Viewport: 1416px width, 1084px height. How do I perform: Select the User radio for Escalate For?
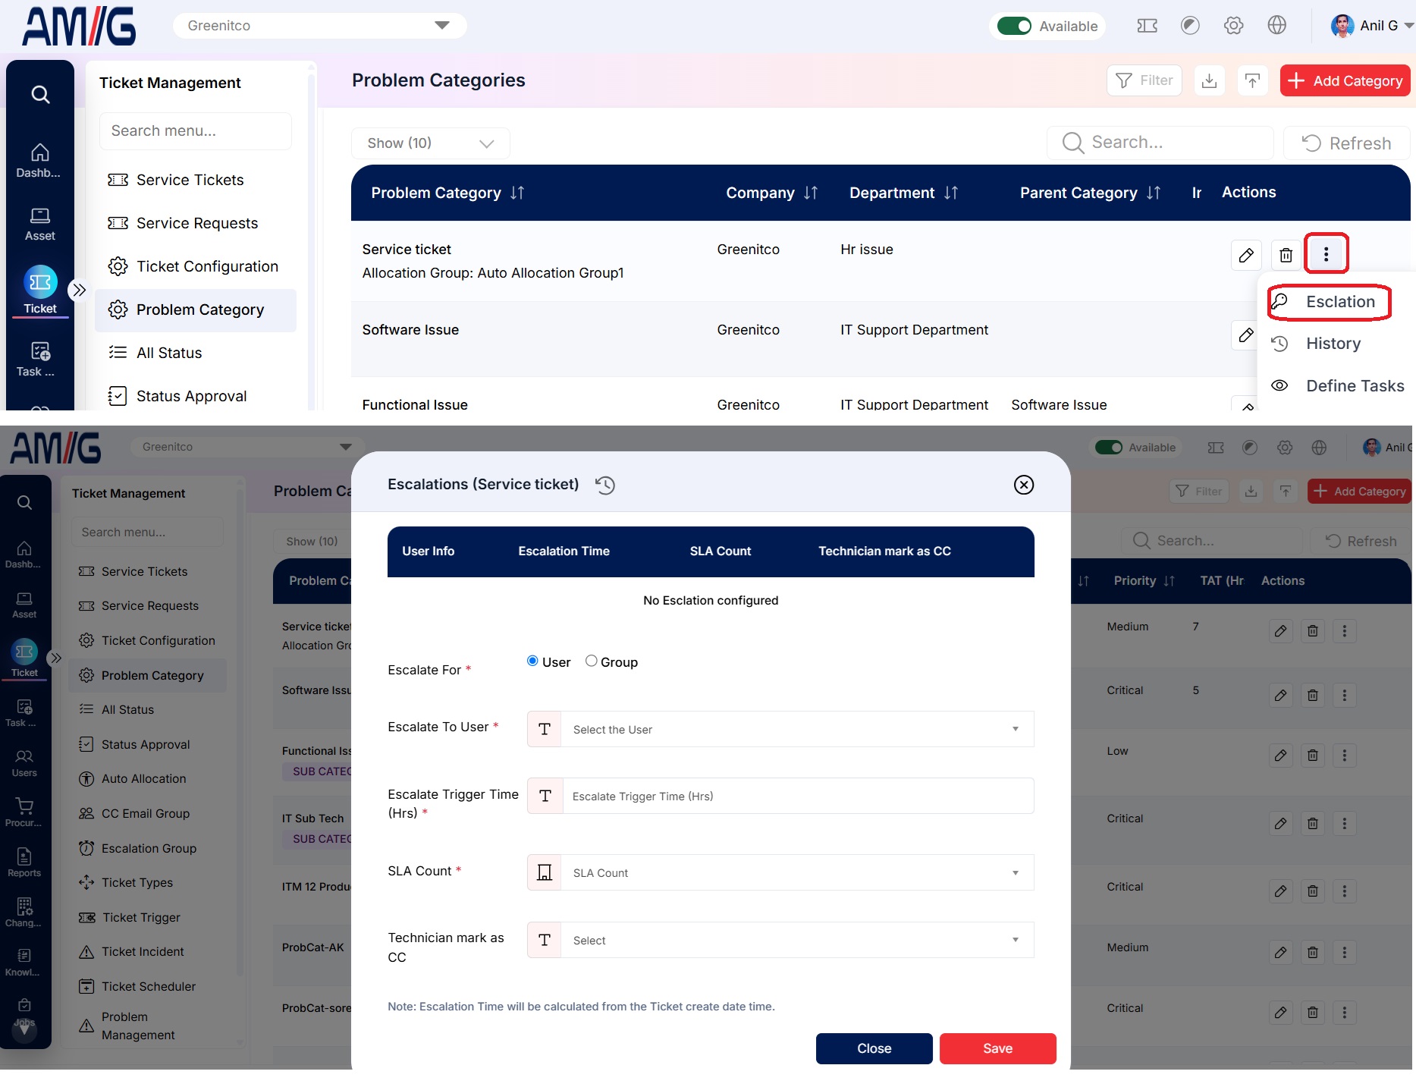coord(532,661)
